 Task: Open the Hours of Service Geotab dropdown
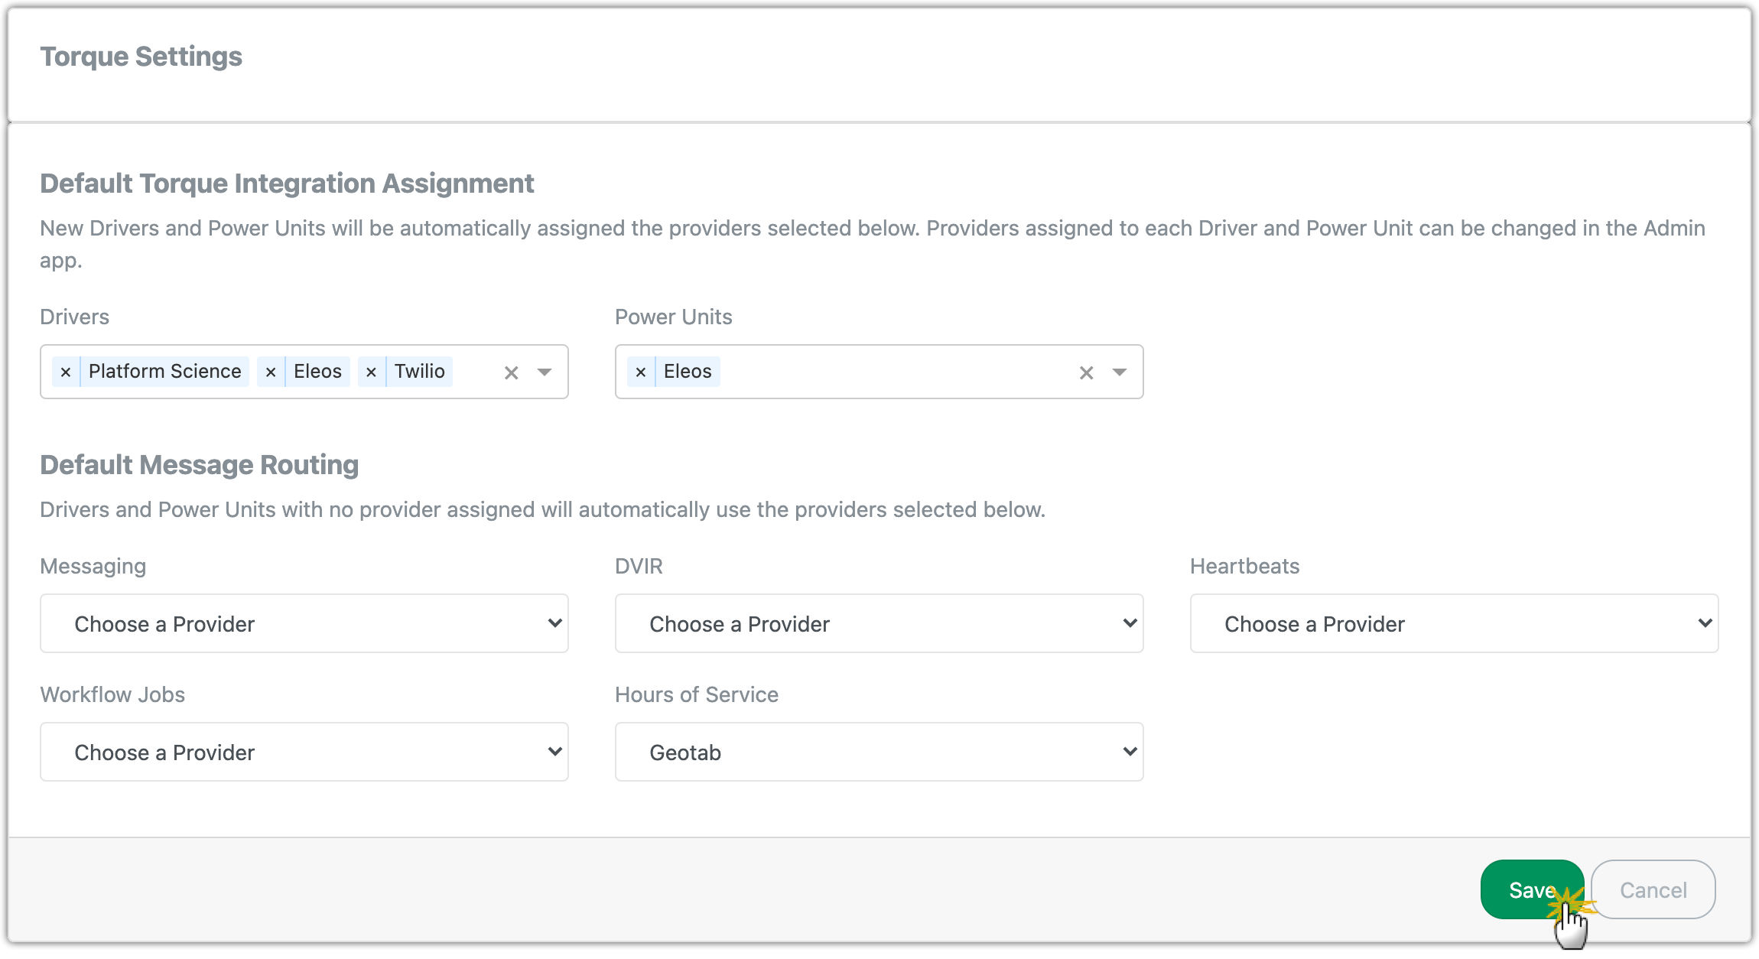tap(879, 752)
